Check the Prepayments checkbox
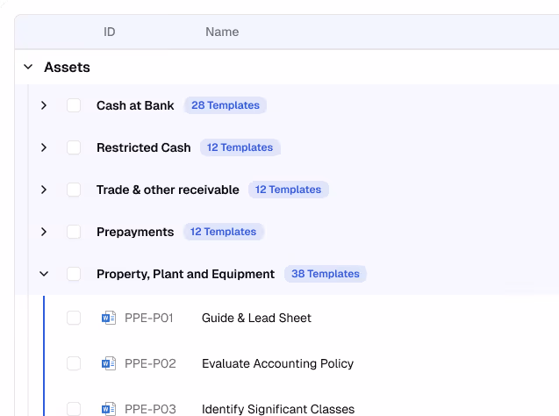Image resolution: width=559 pixels, height=416 pixels. (x=74, y=232)
